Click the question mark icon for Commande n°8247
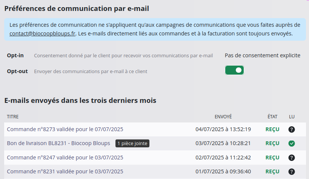309x179 pixels. pyautogui.click(x=292, y=158)
